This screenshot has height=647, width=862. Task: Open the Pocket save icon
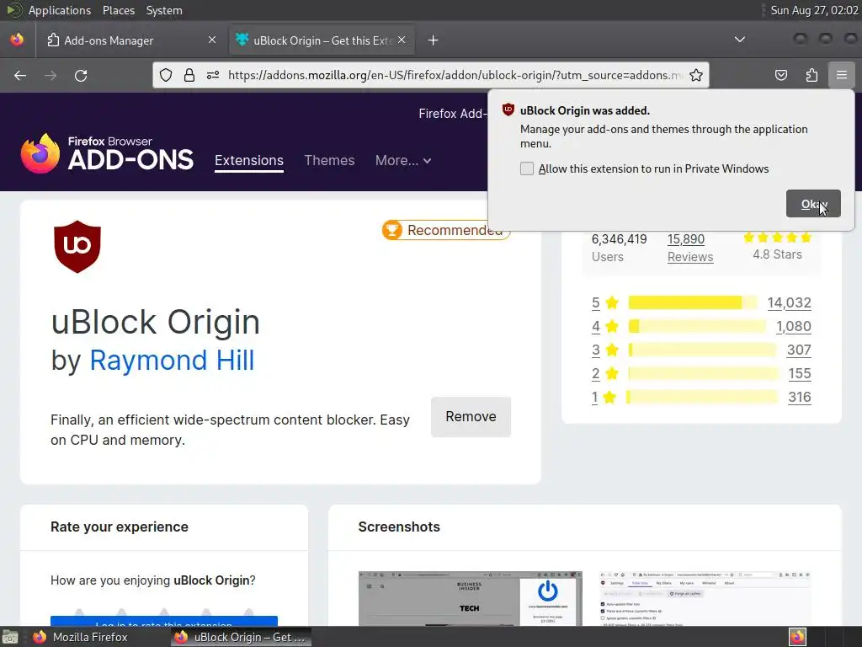(x=780, y=75)
